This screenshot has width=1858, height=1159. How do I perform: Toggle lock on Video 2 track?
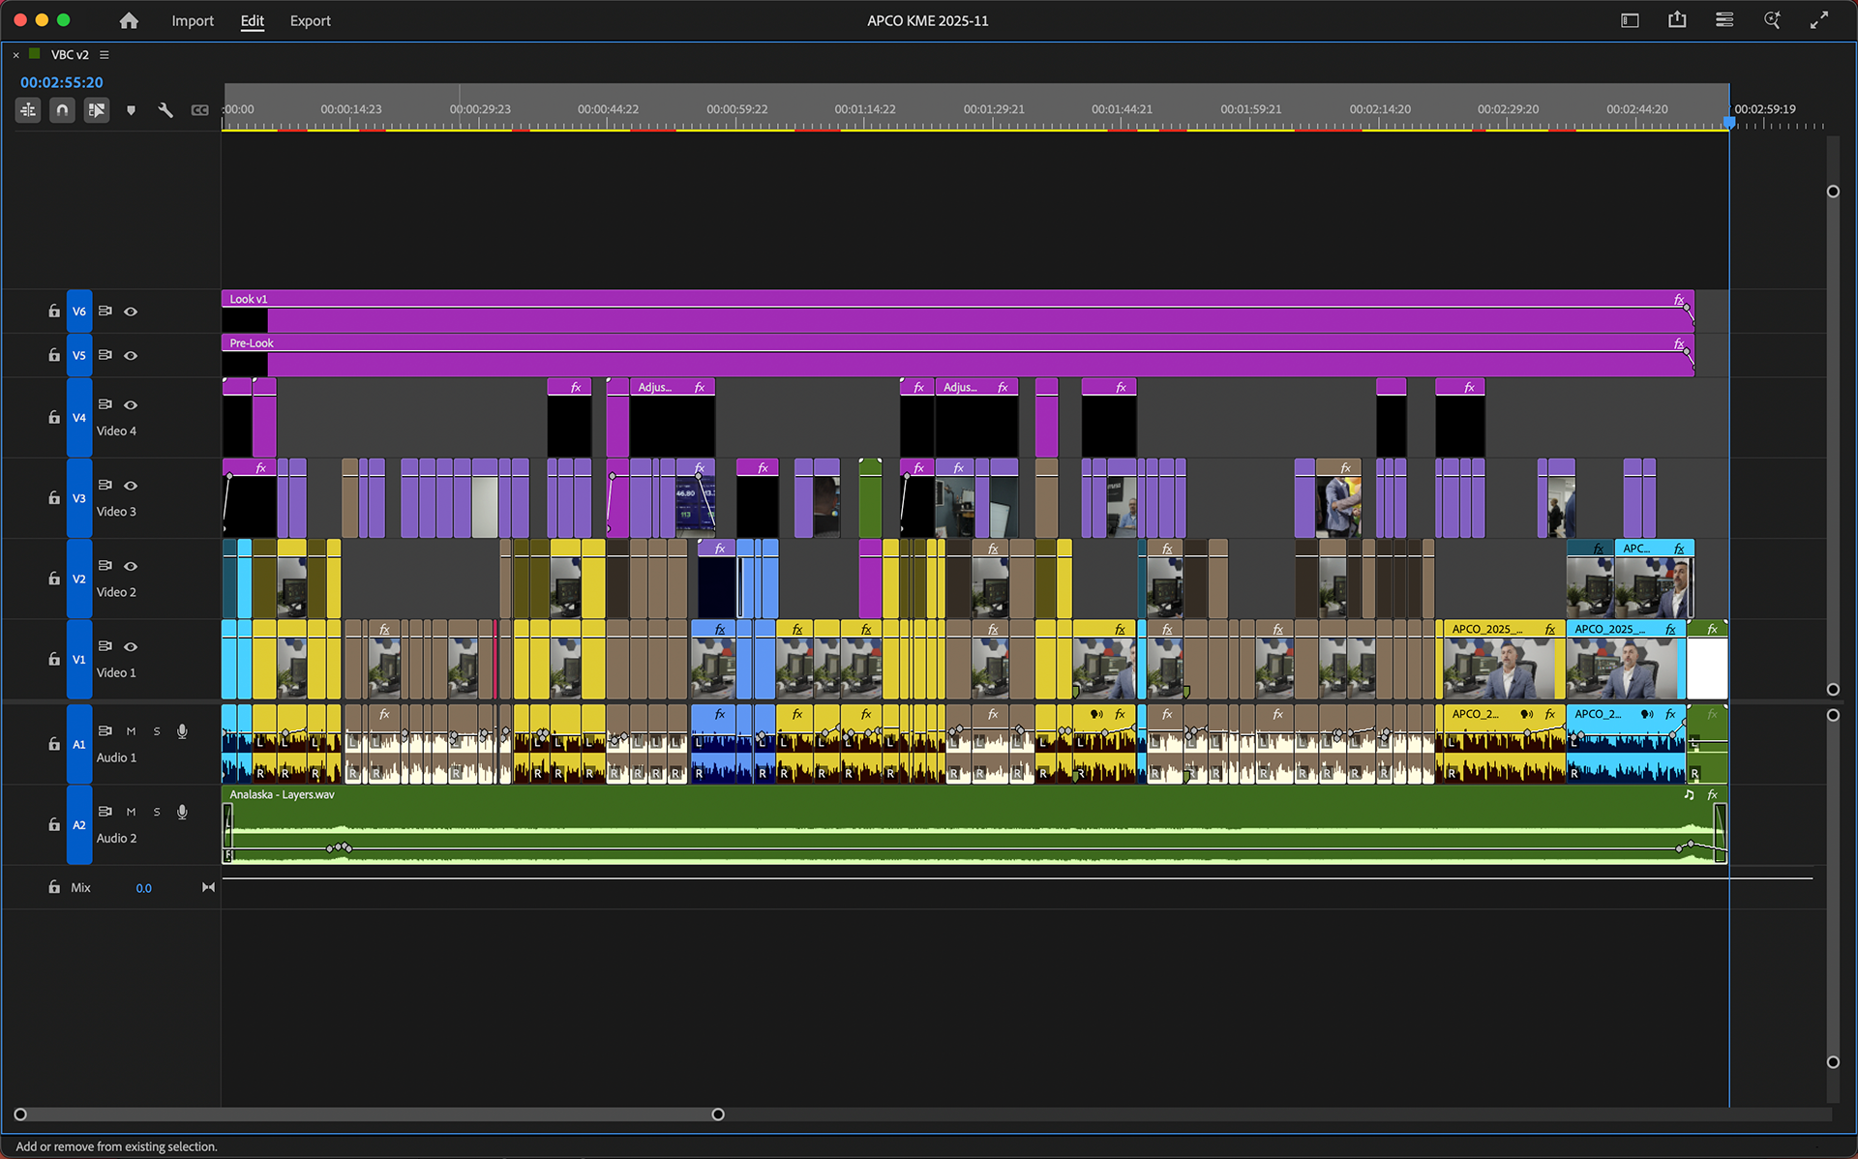(54, 579)
